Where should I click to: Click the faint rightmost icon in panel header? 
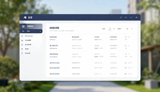(132, 29)
